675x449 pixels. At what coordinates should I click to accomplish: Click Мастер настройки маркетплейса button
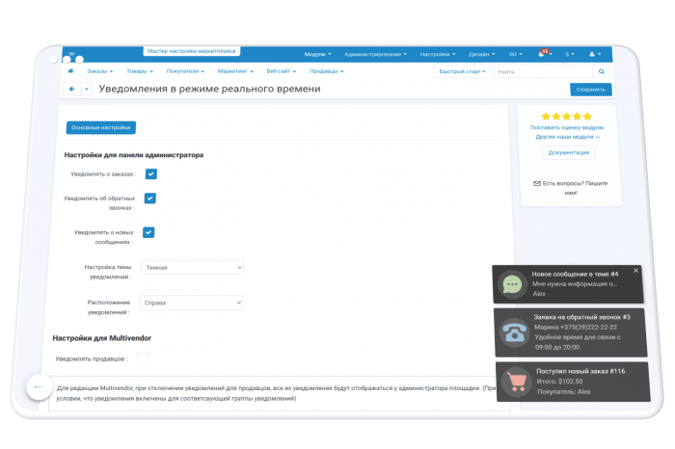(x=192, y=51)
